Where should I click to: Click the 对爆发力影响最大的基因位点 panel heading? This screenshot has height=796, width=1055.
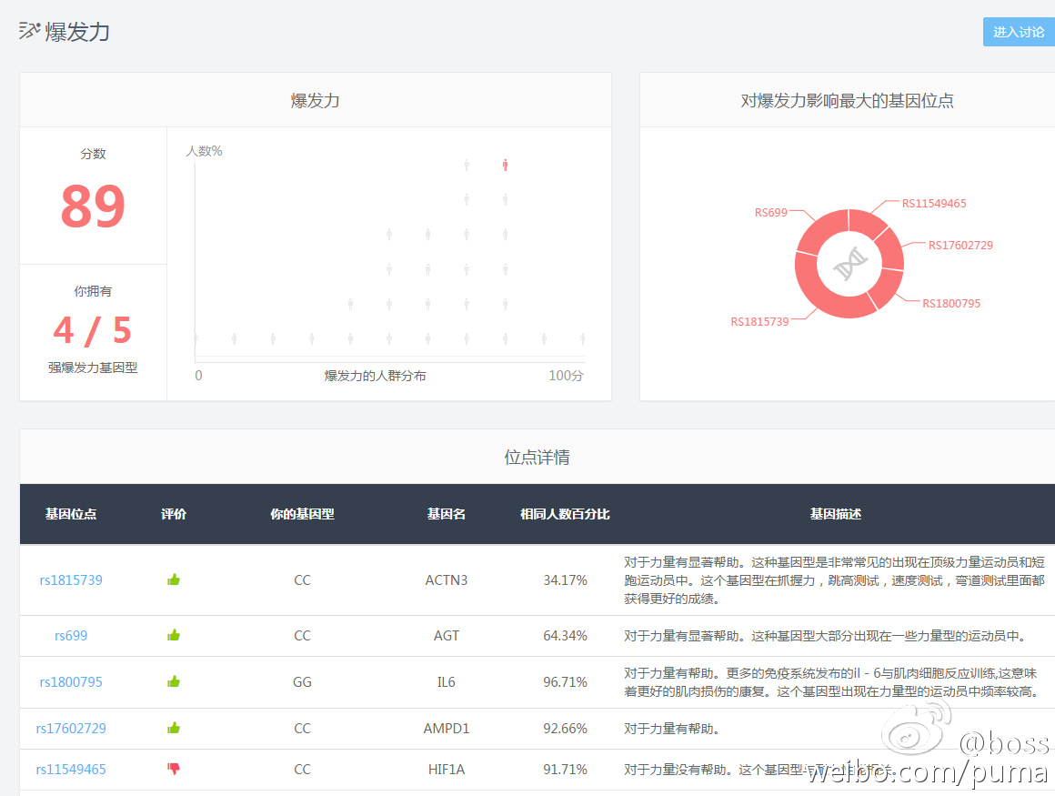[x=847, y=101]
